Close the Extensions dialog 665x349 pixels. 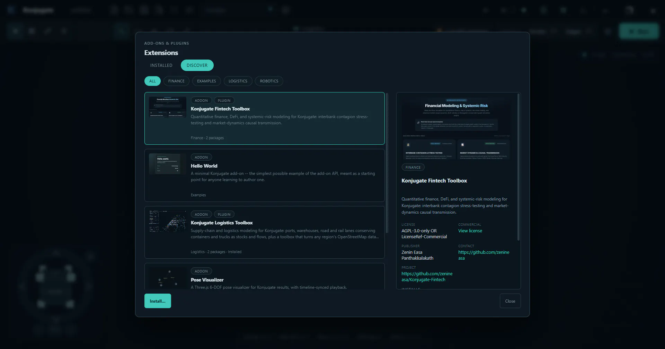pyautogui.click(x=510, y=301)
